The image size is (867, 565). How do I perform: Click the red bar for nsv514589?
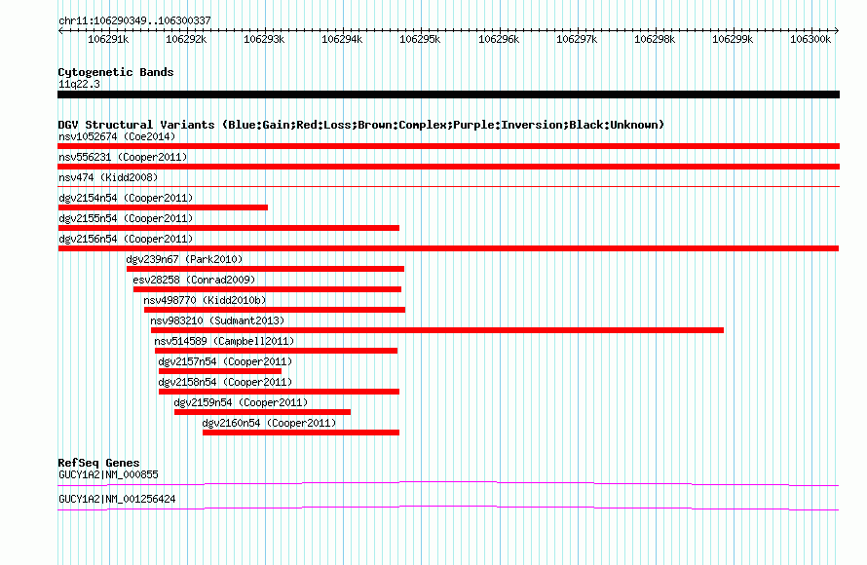[276, 351]
